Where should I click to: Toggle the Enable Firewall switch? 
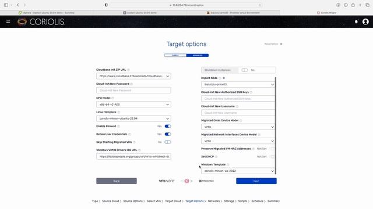pos(168,127)
